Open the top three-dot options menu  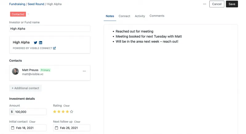(204, 4)
